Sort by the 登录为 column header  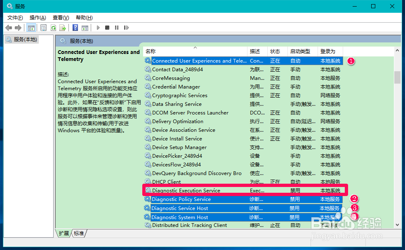click(x=330, y=51)
